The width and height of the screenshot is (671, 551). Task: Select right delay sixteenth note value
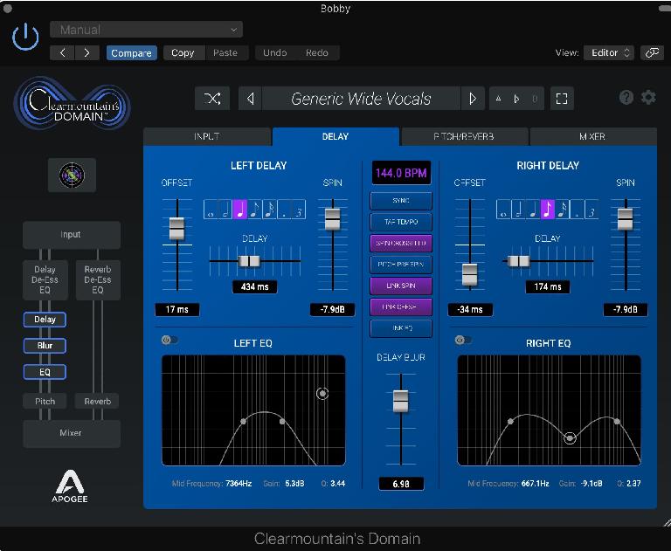pos(562,210)
